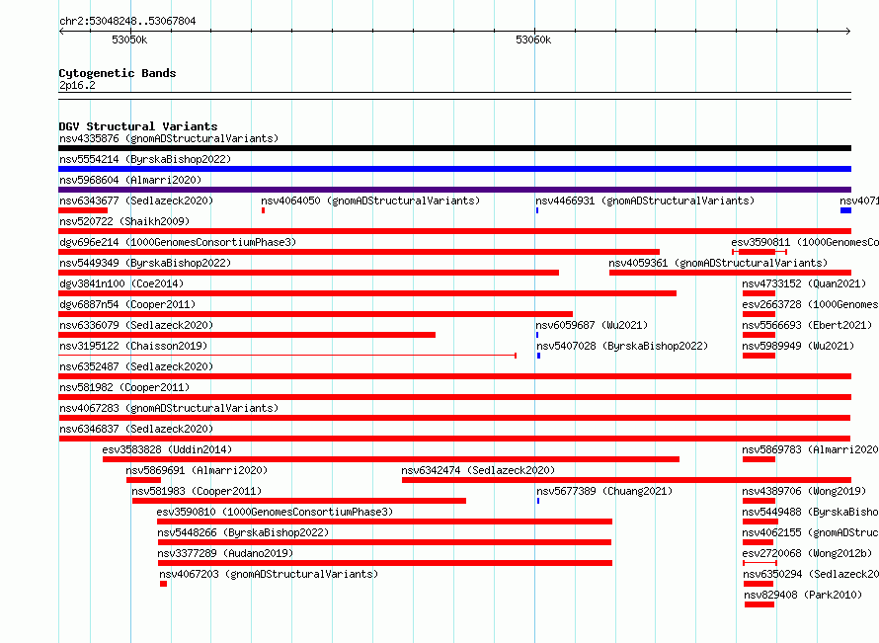Click nsv5989949 Wu2021 label

click(798, 346)
